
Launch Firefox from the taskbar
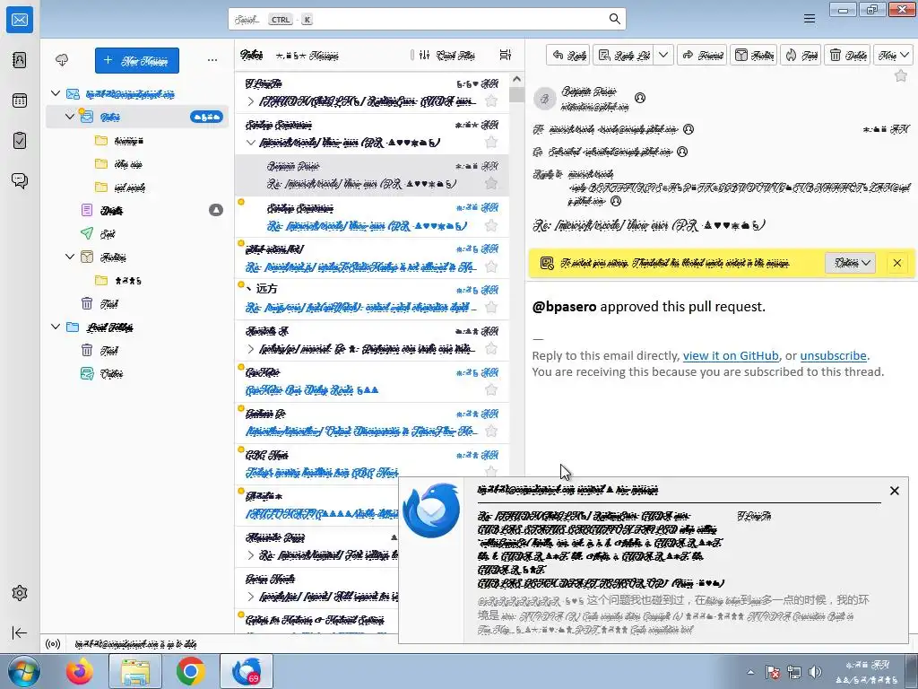point(80,671)
